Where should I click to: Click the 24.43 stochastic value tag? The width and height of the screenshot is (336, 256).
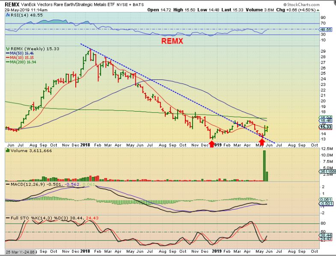(326, 238)
